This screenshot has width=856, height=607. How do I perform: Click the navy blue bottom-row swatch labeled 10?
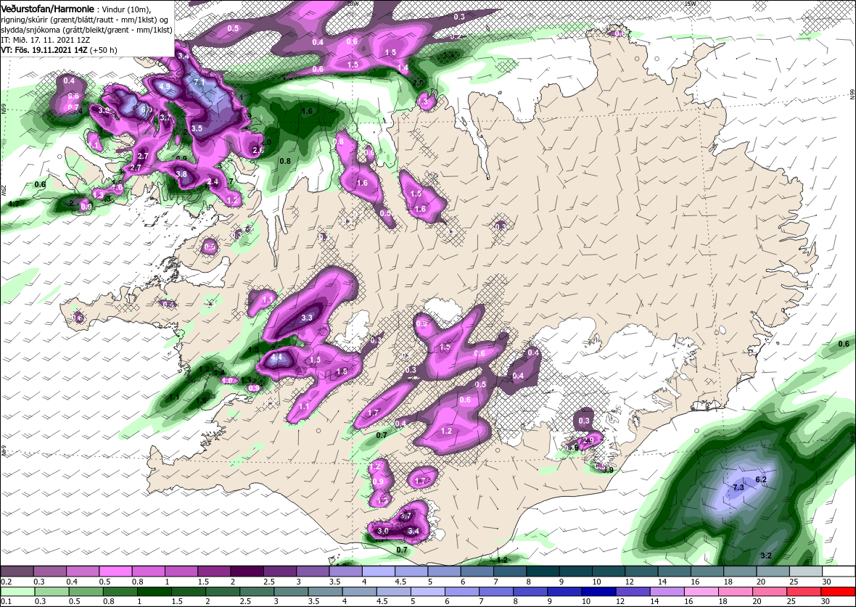(599, 592)
